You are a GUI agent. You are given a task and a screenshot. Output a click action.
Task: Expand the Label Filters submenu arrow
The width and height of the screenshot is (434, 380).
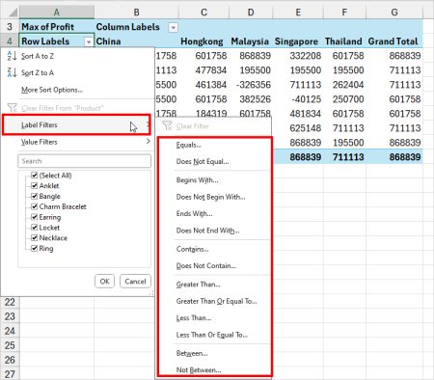tap(148, 124)
